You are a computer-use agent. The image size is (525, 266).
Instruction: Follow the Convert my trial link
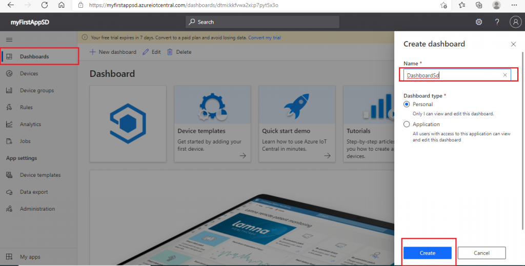[x=265, y=37]
